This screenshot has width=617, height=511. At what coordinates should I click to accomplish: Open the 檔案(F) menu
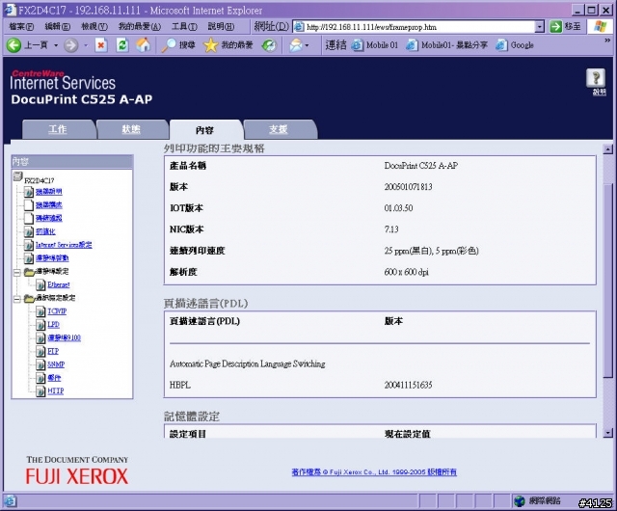coord(21,27)
